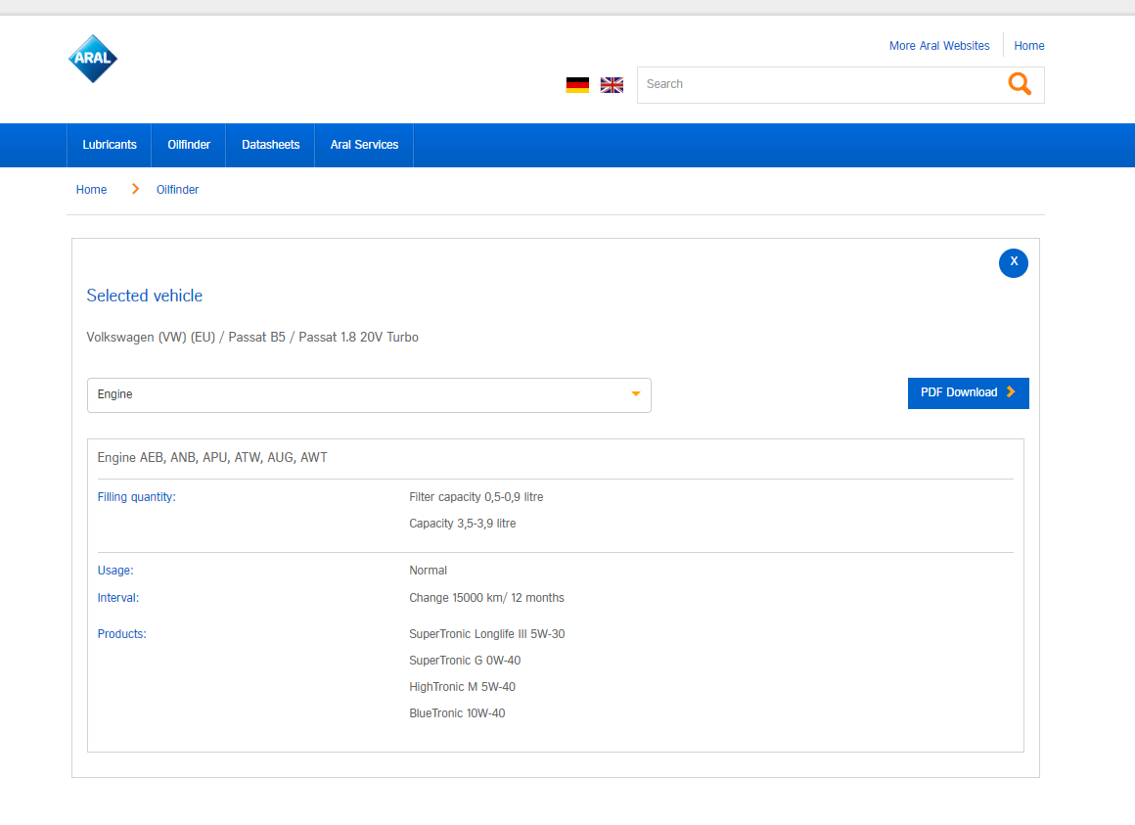Focus the Search text field
This screenshot has height=825, width=1135.
817,84
